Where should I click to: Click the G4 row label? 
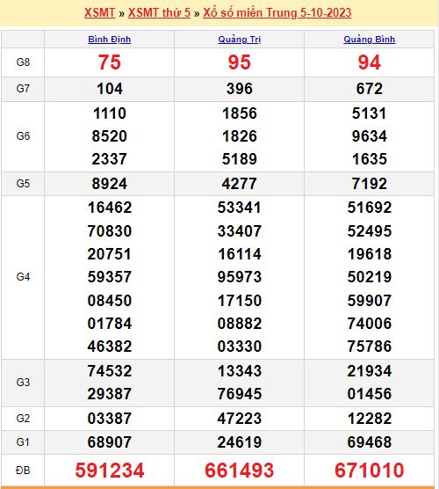23,277
